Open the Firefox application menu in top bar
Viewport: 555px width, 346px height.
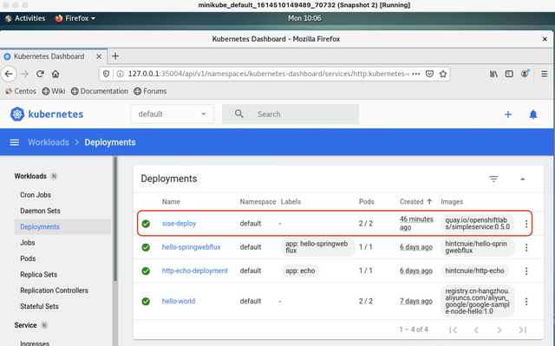tap(75, 18)
